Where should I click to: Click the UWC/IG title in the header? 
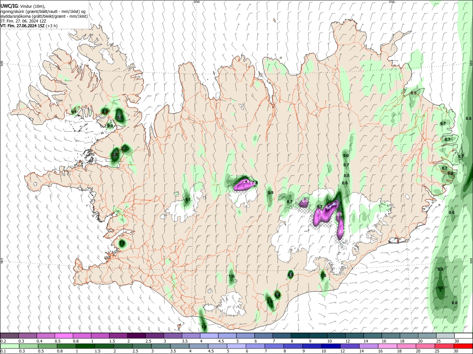tap(9, 6)
